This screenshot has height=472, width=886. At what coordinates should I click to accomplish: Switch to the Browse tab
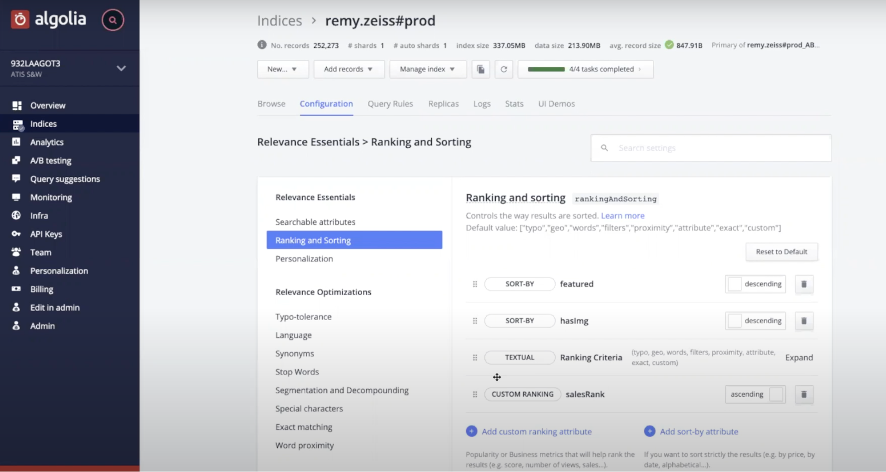[271, 104]
